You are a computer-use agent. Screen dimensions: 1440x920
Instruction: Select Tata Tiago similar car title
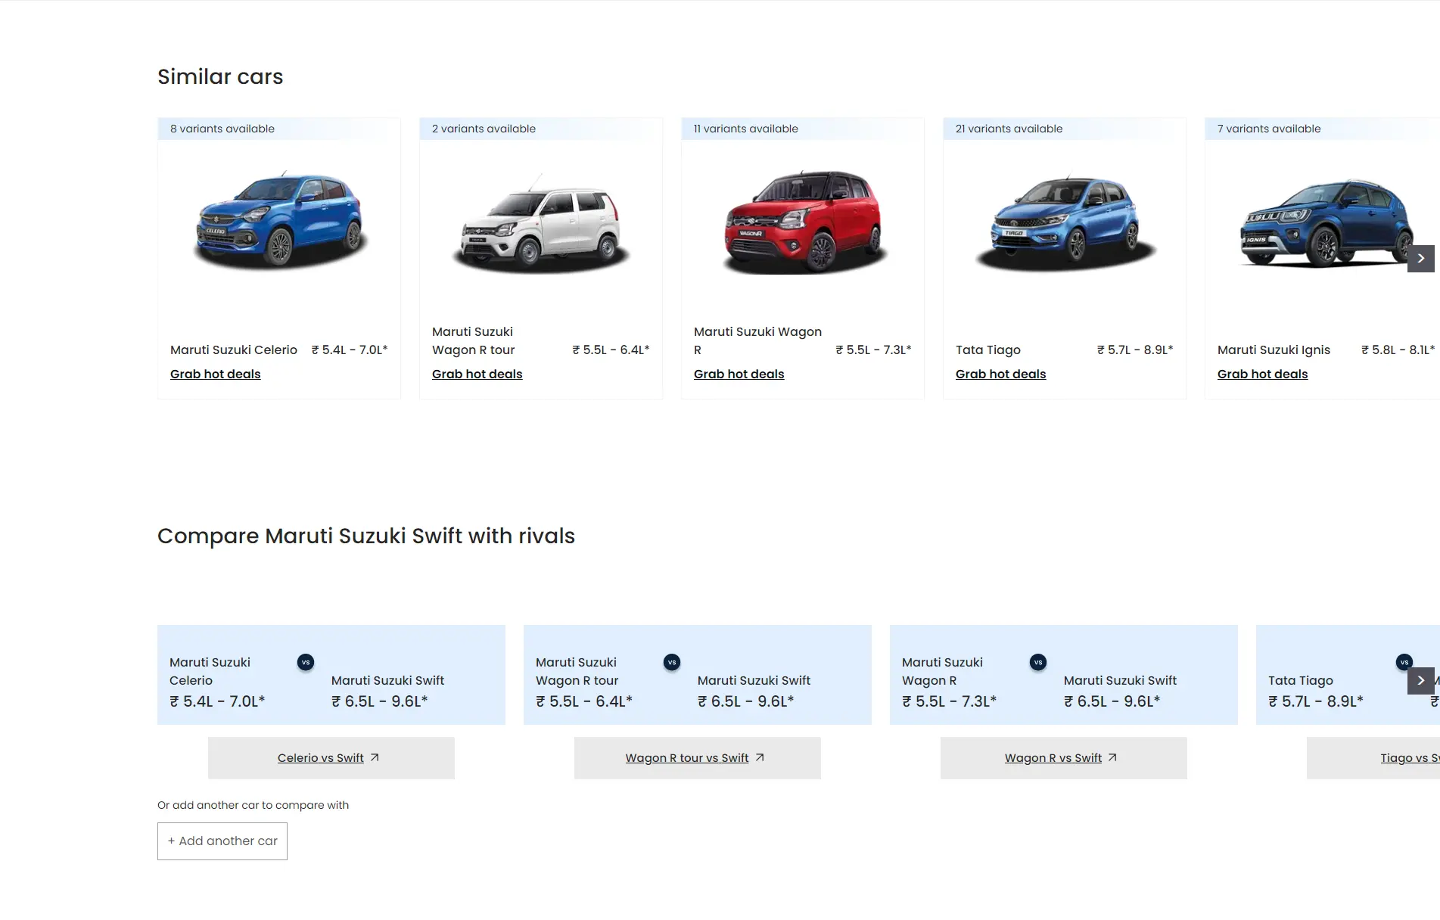click(988, 350)
